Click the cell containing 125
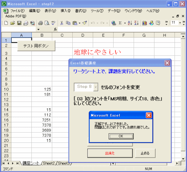 coord(42,89)
